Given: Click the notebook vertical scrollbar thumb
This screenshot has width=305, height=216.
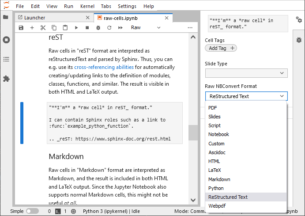Looking at the screenshot, I should (192, 133).
